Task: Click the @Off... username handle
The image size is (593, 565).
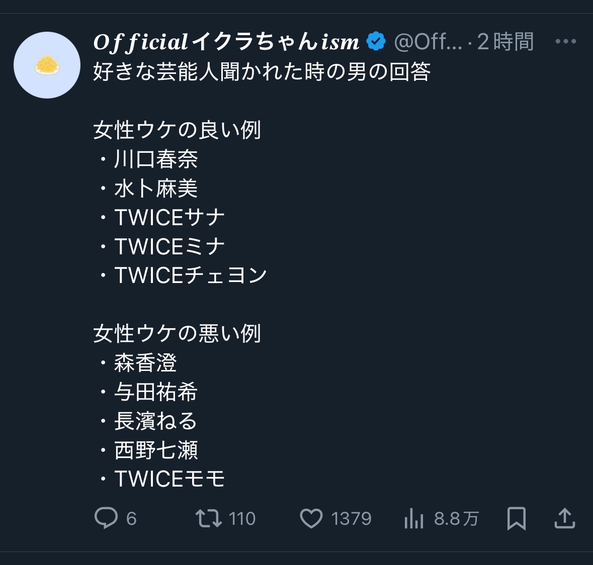Action: (x=428, y=42)
